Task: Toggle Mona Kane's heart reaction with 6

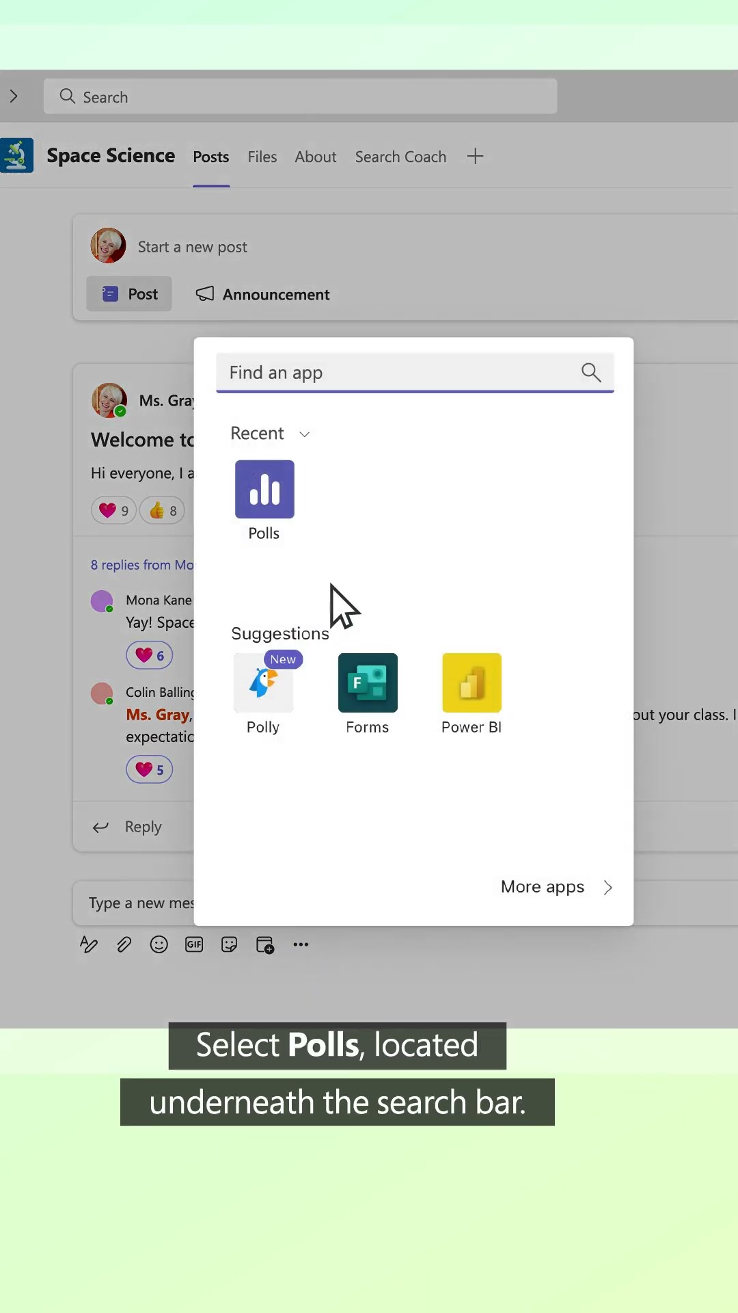Action: click(150, 655)
